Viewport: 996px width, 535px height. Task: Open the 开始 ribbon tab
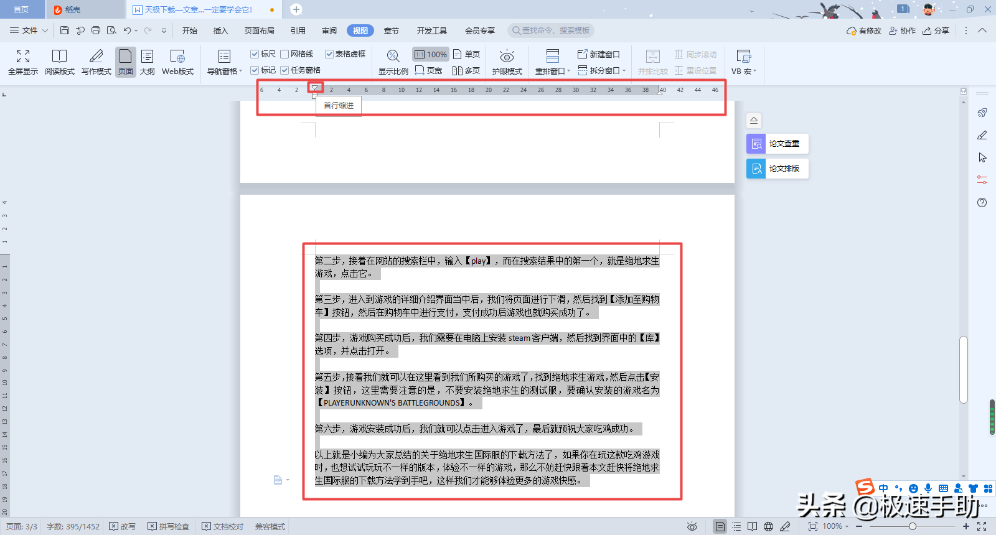190,30
